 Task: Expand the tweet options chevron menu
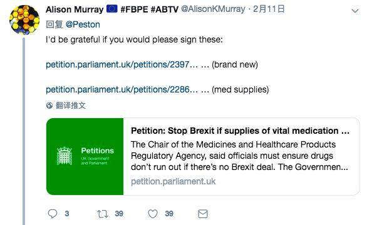pyautogui.click(x=355, y=11)
